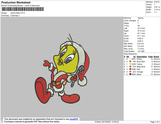Select the 'Page 1 of 1' footer text
Image resolution: width=161 pixels, height=124 pixels.
click(155, 122)
